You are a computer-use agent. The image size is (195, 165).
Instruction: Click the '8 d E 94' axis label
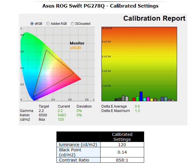click(106, 42)
